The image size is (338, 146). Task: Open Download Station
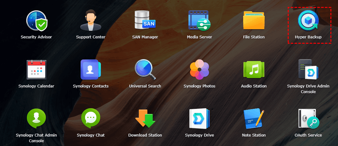pos(145,119)
